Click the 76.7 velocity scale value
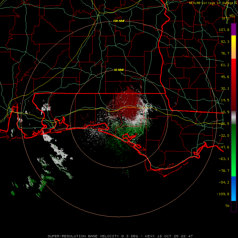 click(225, 53)
